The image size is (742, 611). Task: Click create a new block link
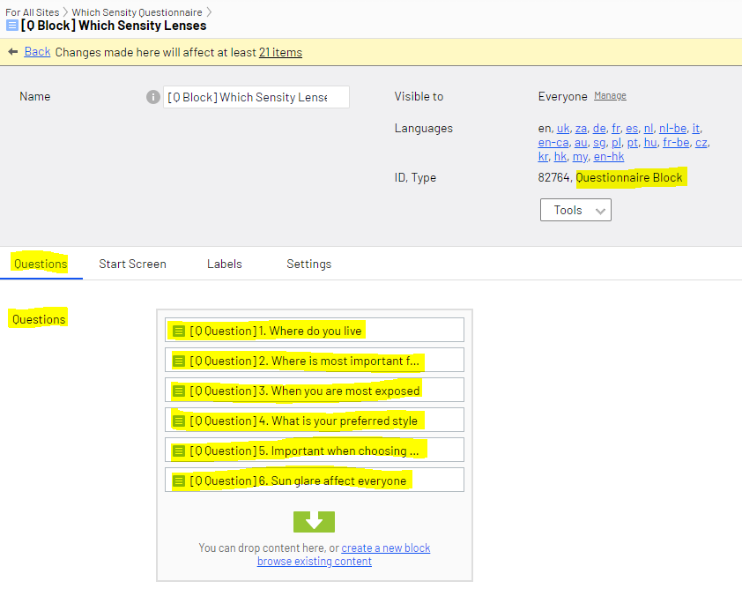(386, 548)
